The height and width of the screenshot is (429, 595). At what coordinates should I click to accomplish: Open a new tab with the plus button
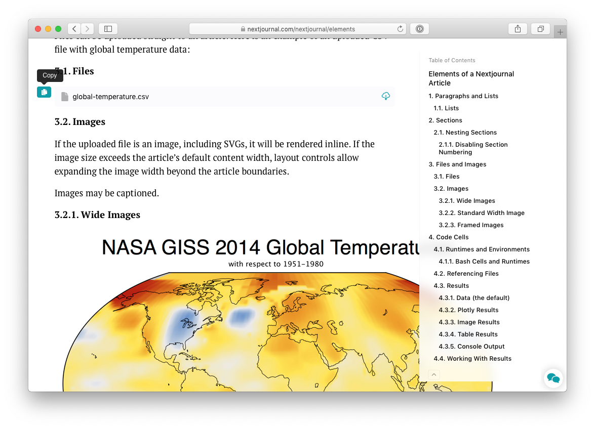[x=560, y=32]
